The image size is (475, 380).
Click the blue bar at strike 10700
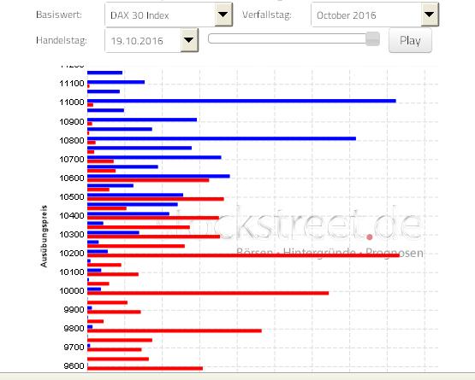(155, 157)
